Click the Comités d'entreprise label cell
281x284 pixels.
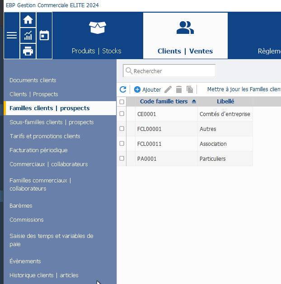pos(225,114)
